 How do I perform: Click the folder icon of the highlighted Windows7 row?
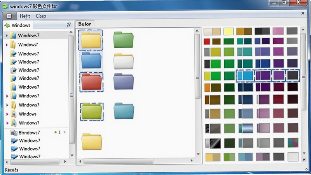(x=13, y=35)
